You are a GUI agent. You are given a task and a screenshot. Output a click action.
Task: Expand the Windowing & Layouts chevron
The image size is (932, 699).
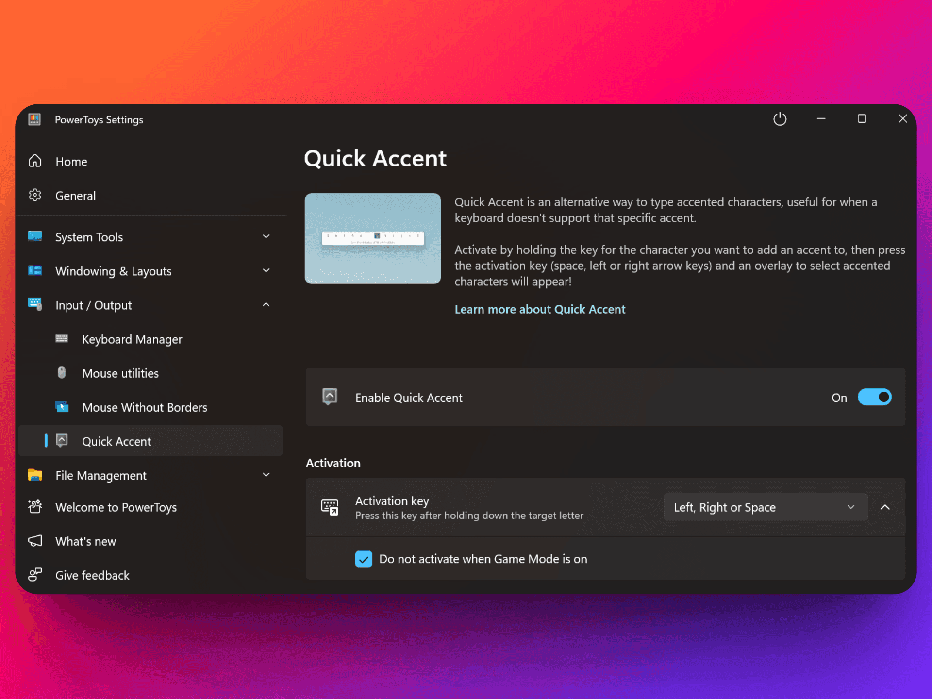pos(266,270)
